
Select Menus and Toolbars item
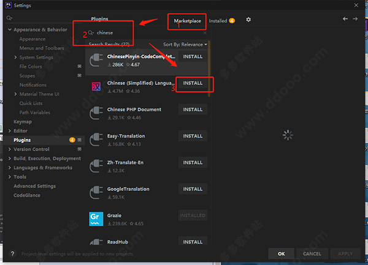(42, 48)
